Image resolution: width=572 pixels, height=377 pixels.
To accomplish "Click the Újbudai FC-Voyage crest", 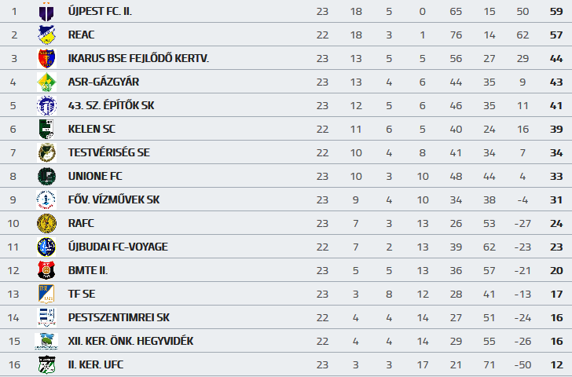I will coord(47,247).
